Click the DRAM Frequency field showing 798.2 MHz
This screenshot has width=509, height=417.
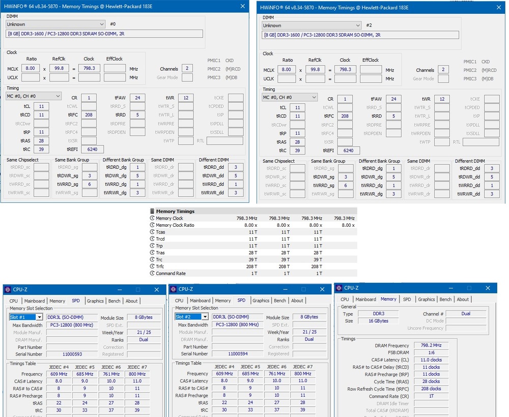pos(428,345)
